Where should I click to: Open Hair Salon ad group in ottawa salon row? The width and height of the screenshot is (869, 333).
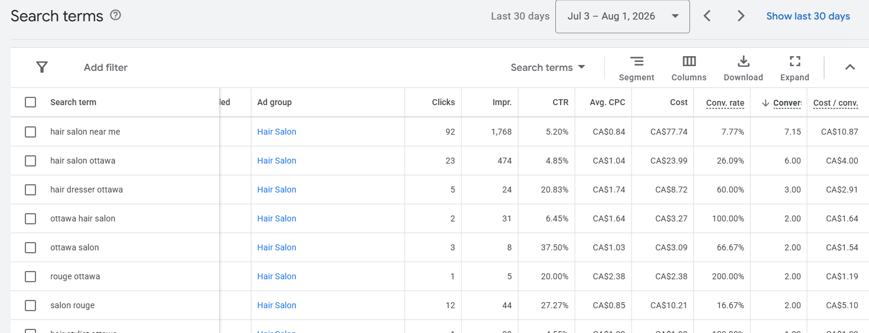276,247
